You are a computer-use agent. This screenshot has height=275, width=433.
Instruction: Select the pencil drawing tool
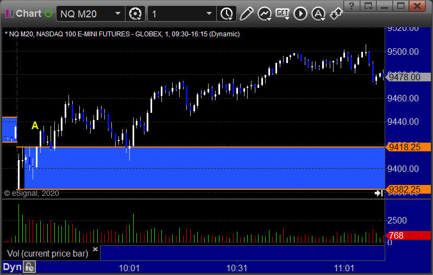(246, 14)
